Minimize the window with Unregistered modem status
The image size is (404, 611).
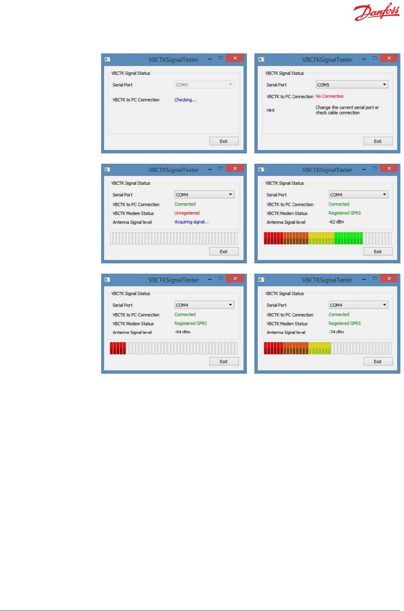tap(210, 169)
